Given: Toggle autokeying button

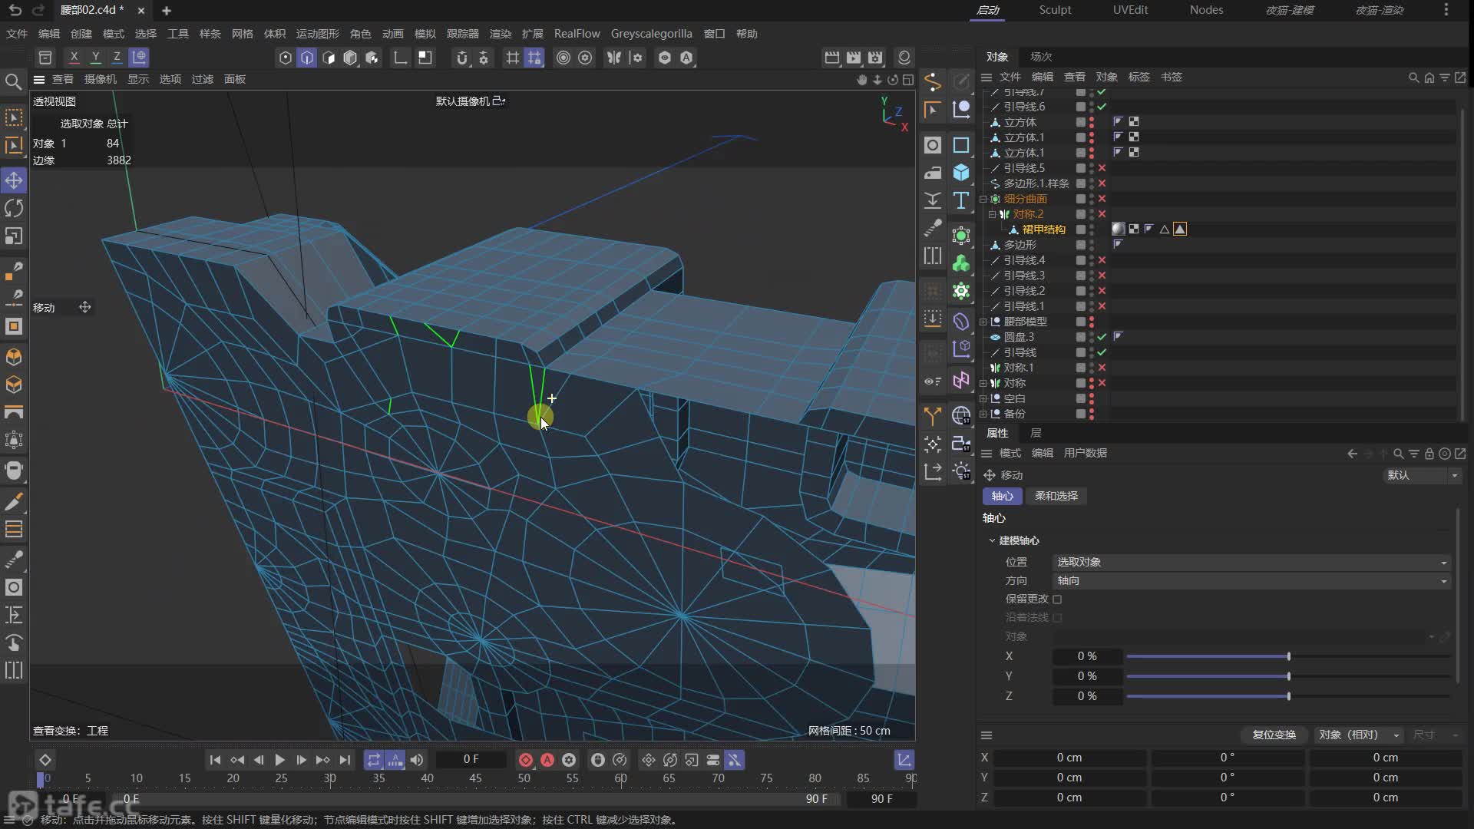Looking at the screenshot, I should (547, 760).
